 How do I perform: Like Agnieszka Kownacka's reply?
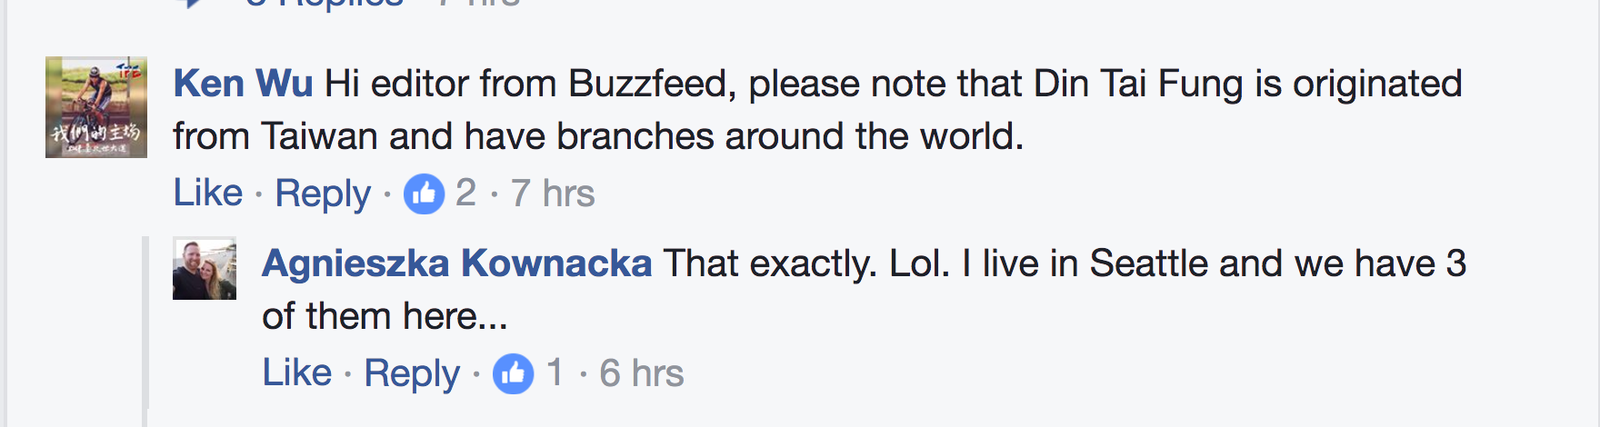pos(296,373)
